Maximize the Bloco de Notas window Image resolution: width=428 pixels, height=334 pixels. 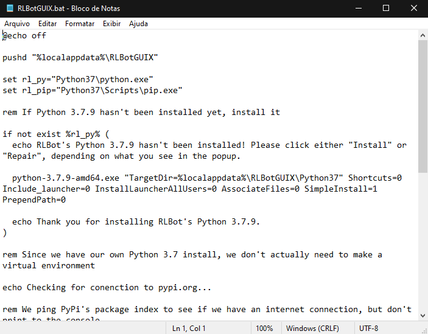[386, 9]
